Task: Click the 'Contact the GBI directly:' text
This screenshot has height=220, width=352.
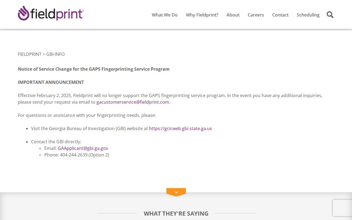Action: tap(56, 142)
